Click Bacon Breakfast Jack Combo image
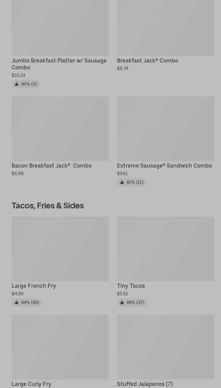The width and height of the screenshot is (221, 388). point(60,128)
